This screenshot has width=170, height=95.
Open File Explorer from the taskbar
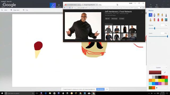pyautogui.click(x=50, y=93)
